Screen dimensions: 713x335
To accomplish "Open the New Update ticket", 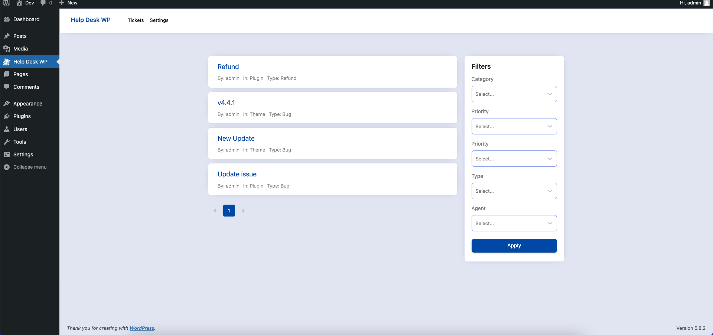I will point(236,139).
